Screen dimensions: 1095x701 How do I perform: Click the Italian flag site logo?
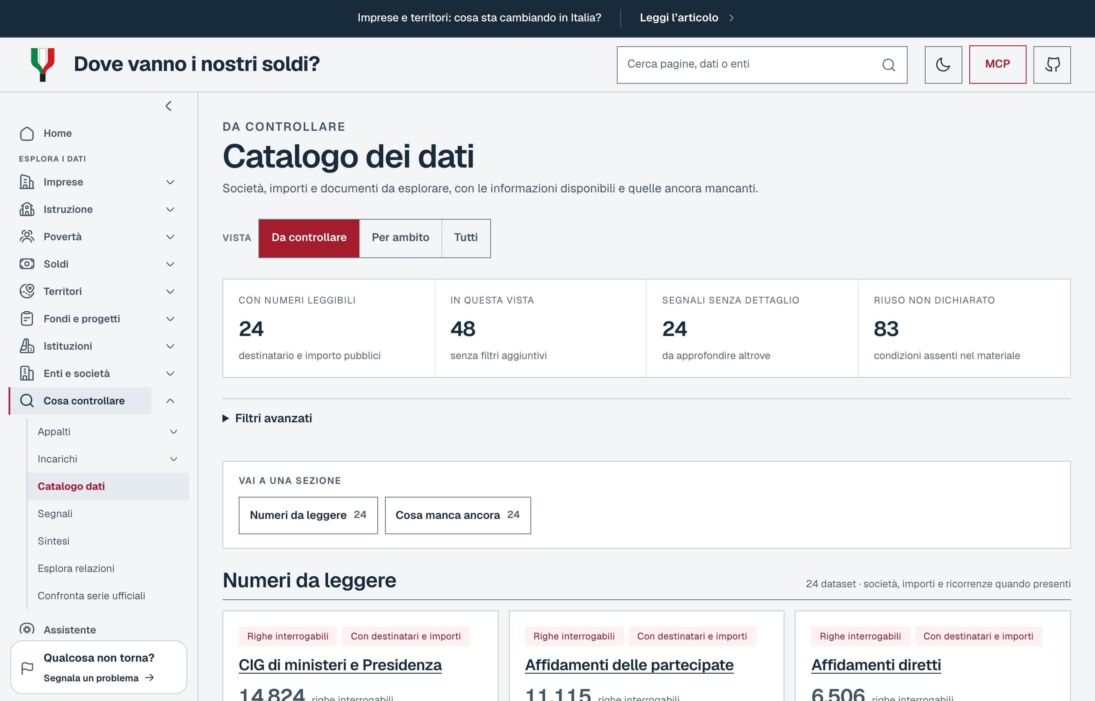(x=43, y=64)
